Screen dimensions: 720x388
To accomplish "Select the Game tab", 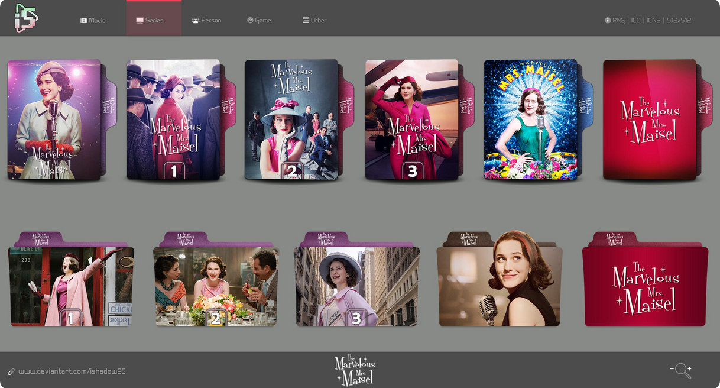I will (259, 20).
